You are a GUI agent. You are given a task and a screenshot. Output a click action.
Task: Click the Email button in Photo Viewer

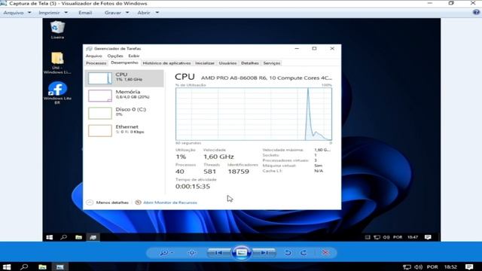(85, 13)
